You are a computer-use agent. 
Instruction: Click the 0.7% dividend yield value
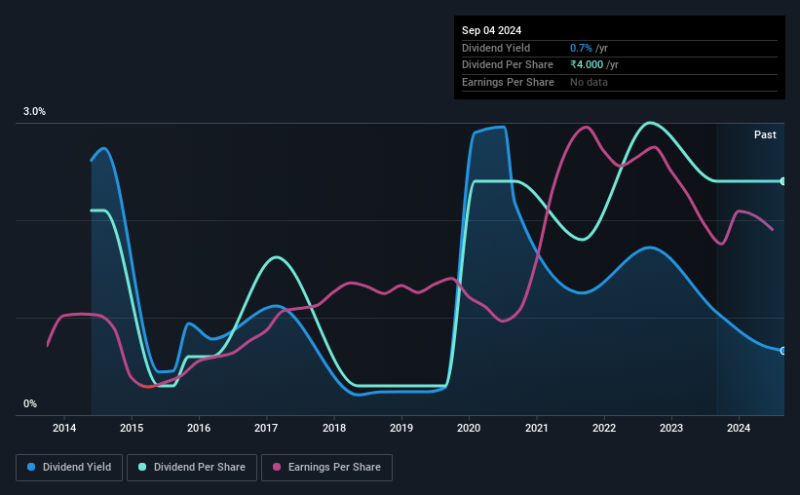[x=581, y=48]
